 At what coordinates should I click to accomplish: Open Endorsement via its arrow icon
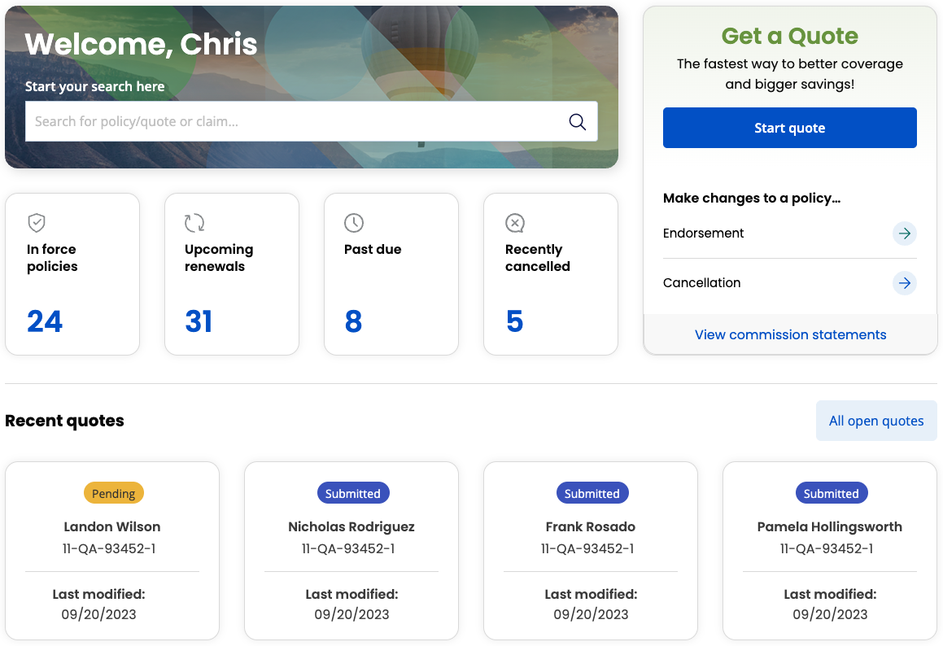905,234
